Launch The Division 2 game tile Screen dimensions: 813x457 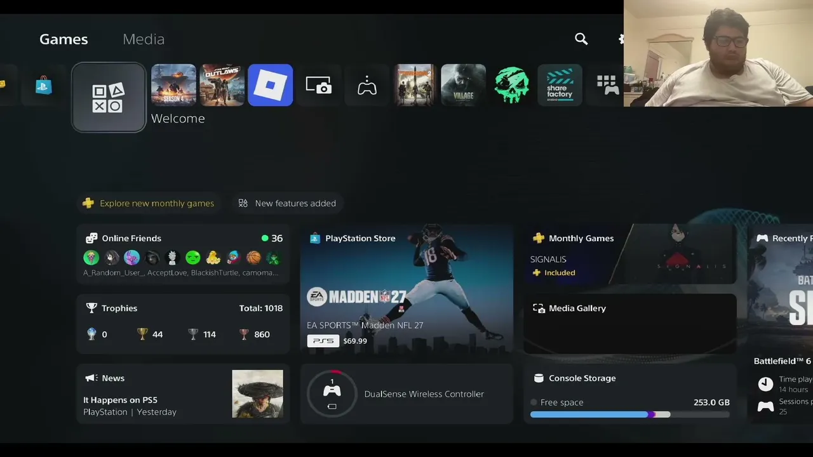coord(415,85)
